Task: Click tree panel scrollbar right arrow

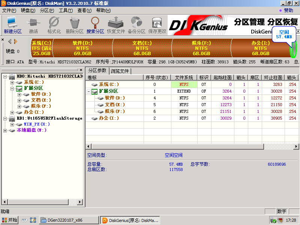Action: click(x=80, y=202)
